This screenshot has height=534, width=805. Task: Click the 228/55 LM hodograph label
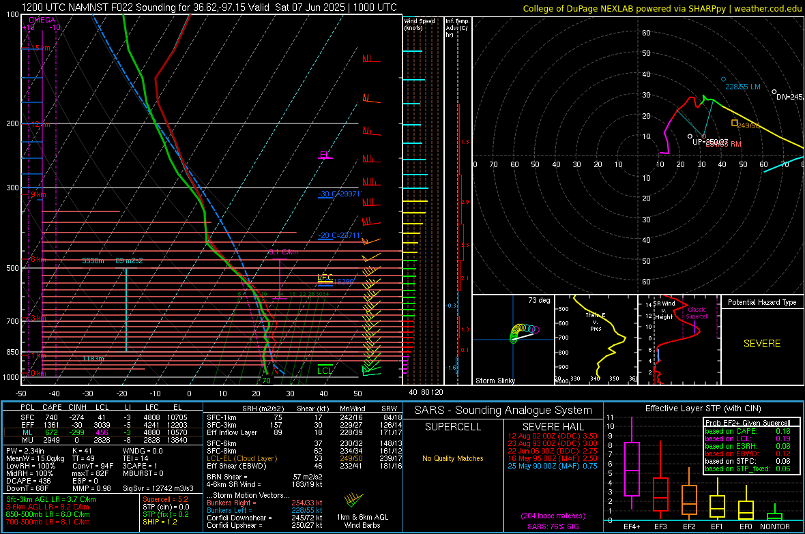click(x=742, y=87)
